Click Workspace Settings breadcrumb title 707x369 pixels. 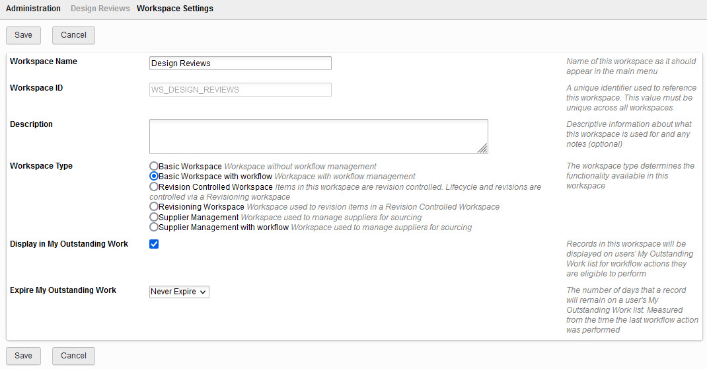pyautogui.click(x=174, y=9)
